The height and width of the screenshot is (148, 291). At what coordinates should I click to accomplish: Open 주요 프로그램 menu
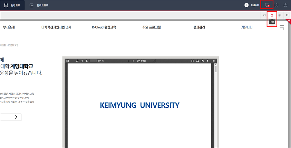tap(151, 27)
